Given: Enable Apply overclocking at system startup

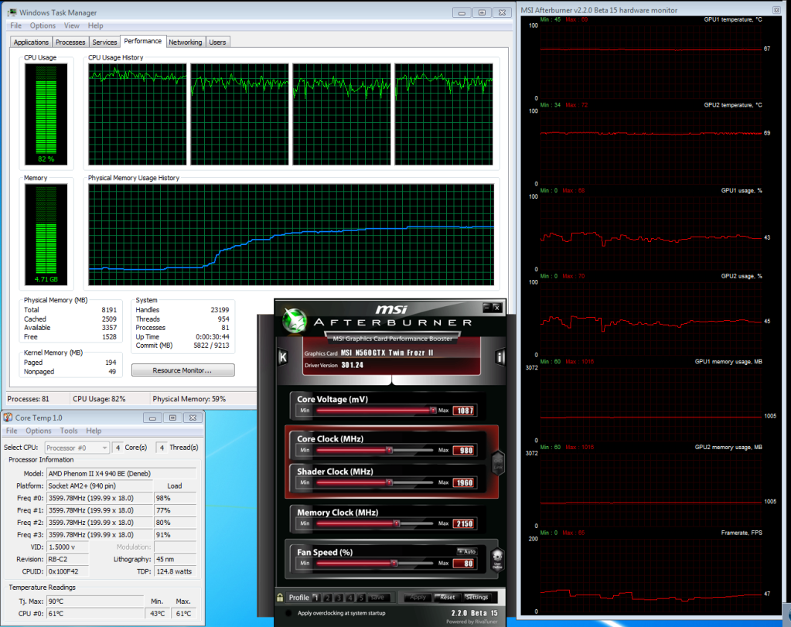Looking at the screenshot, I should (288, 613).
